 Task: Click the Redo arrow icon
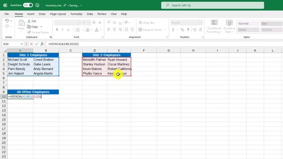pos(7,26)
